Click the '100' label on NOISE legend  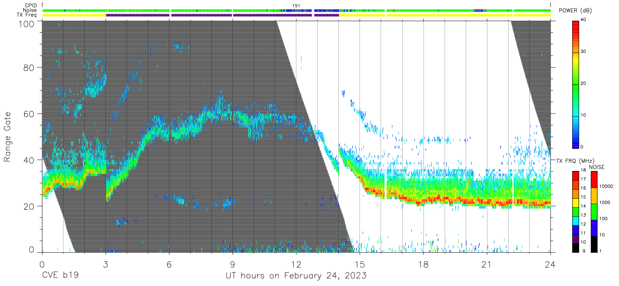point(604,218)
